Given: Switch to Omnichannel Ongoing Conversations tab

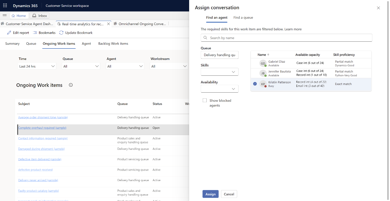Looking at the screenshot, I should pyautogui.click(x=140, y=24).
